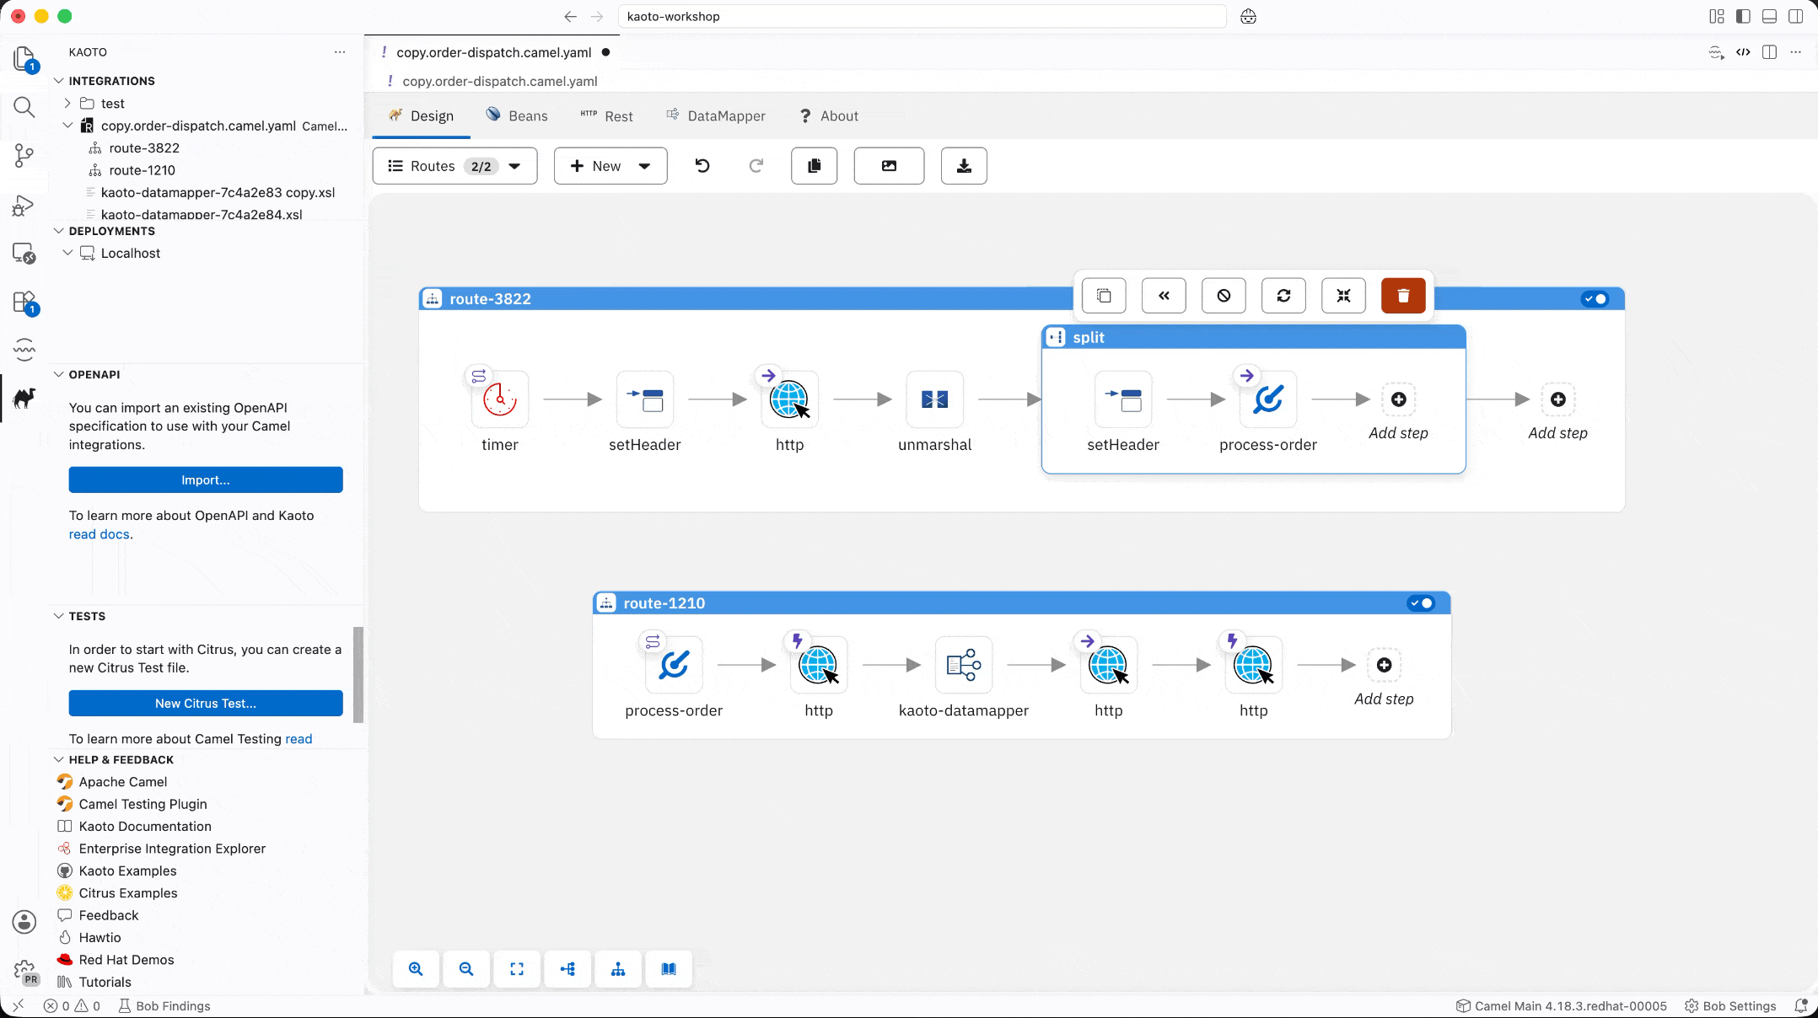Select the kaoto-datamapper node

964,666
